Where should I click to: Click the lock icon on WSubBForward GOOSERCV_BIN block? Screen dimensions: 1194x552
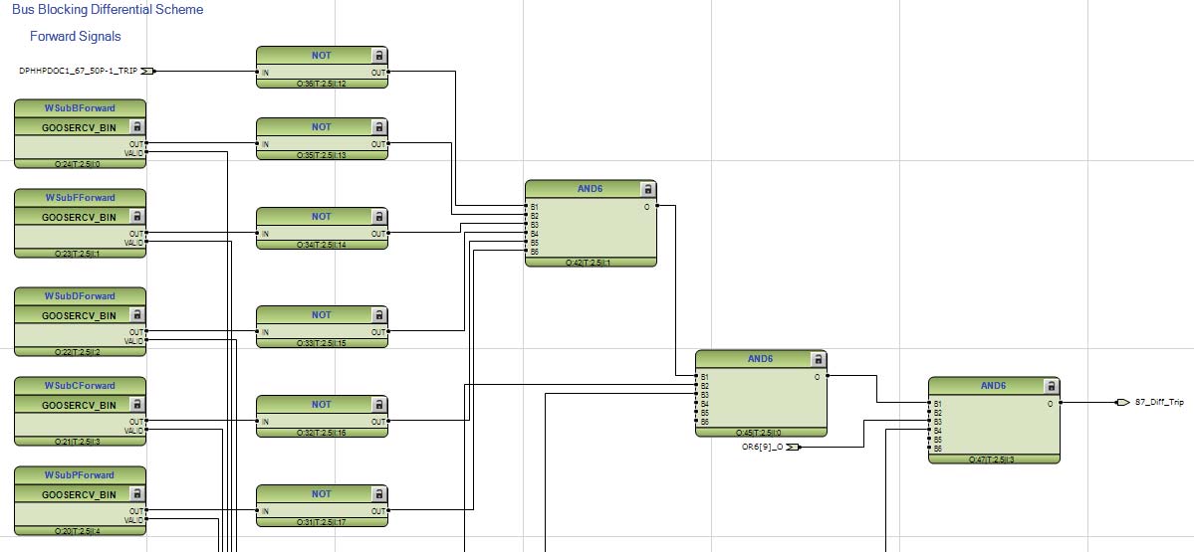(x=137, y=126)
